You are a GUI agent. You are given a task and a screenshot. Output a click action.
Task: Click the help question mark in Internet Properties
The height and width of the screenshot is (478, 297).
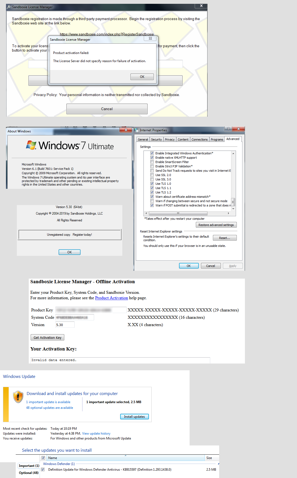(228, 129)
